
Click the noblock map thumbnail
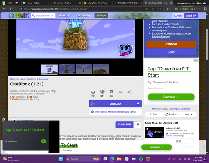(154, 132)
